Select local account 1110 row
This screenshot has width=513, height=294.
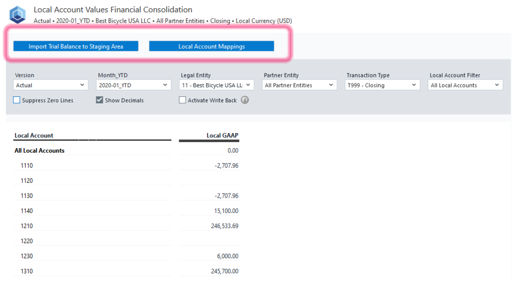click(27, 166)
